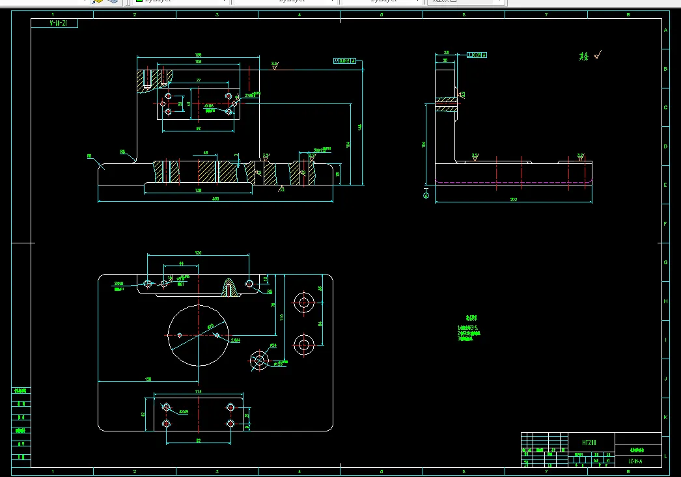Select the technical requirements text block
The height and width of the screenshot is (477, 681).
(469, 329)
